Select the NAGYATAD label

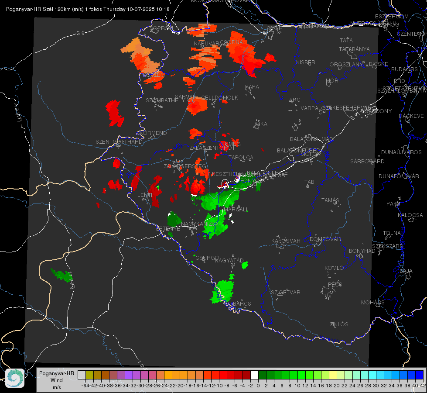pyautogui.click(x=229, y=260)
